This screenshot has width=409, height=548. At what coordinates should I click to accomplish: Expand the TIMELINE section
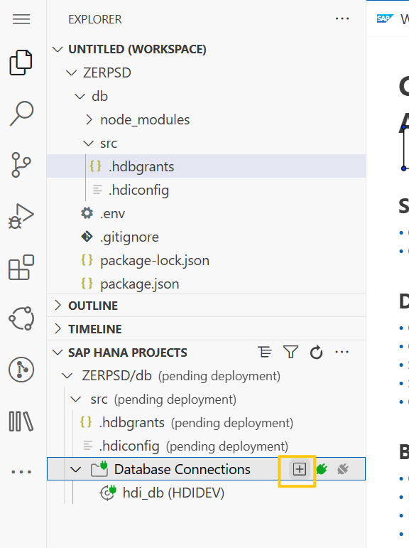(58, 329)
